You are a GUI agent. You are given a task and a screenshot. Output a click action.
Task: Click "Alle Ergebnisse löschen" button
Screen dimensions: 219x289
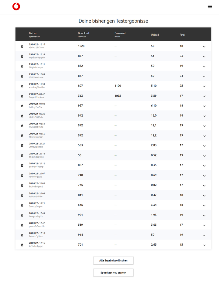(x=113, y=260)
